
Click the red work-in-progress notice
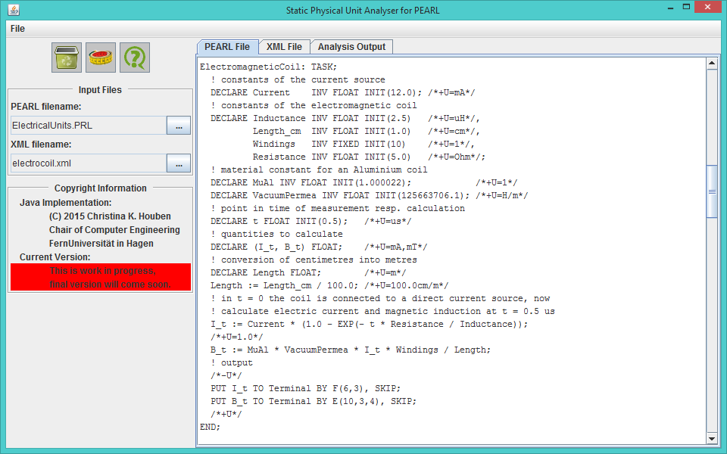pos(100,277)
